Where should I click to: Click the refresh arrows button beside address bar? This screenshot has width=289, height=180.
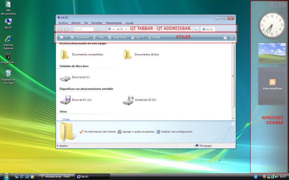[196, 29]
